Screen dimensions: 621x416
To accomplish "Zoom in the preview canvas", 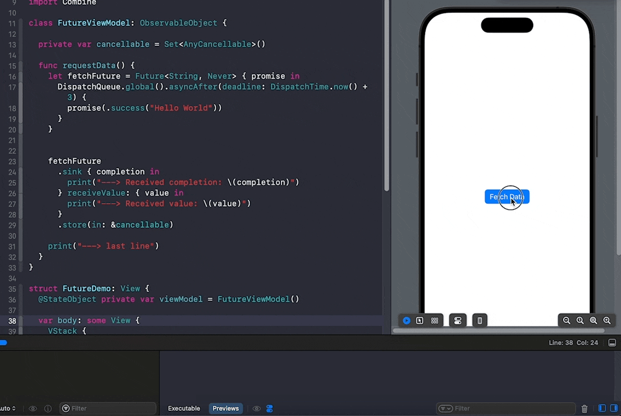I will coord(607,321).
